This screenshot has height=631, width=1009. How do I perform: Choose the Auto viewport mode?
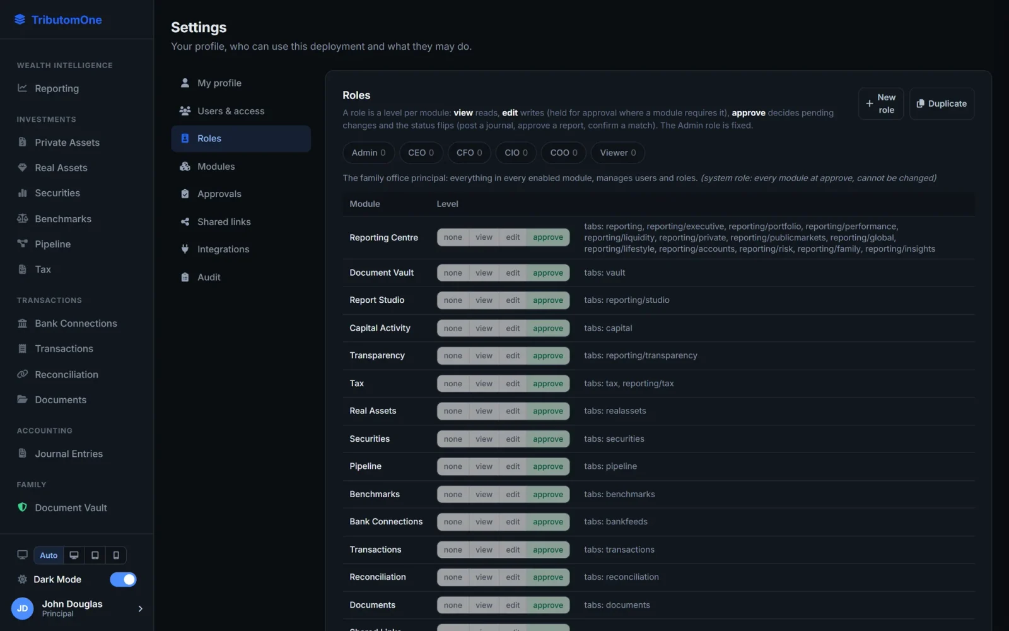point(49,555)
